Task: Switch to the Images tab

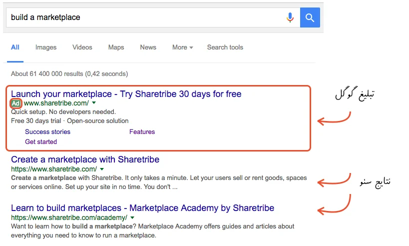Action: (x=46, y=47)
